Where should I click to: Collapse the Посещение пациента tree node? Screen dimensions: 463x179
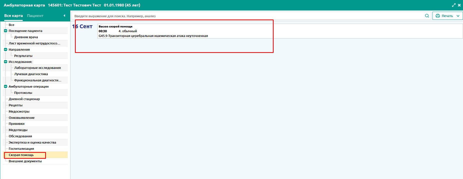point(5,31)
